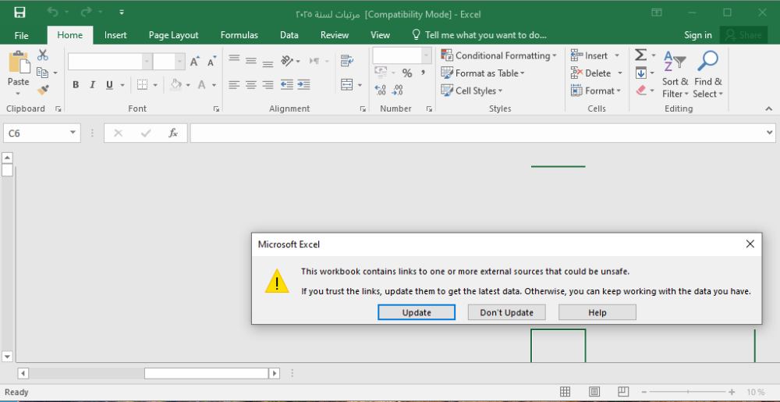
Task: Click Increase Indent icon
Action: click(x=304, y=85)
